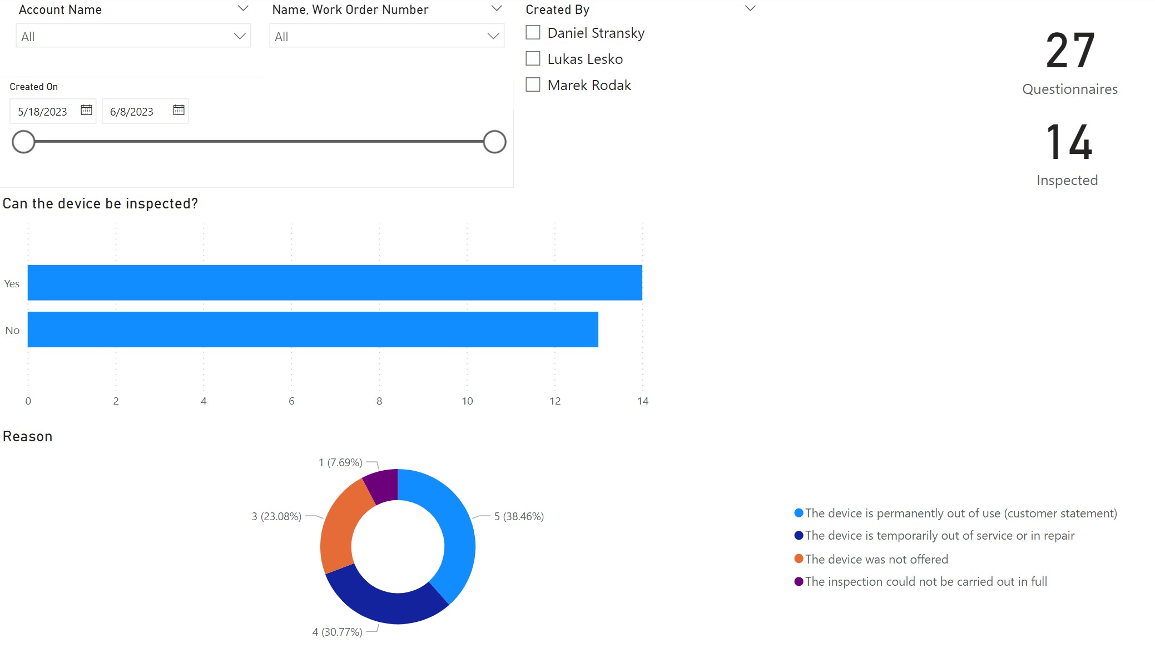
Task: Collapse the Account Name slicer header chevron
Action: coord(242,8)
